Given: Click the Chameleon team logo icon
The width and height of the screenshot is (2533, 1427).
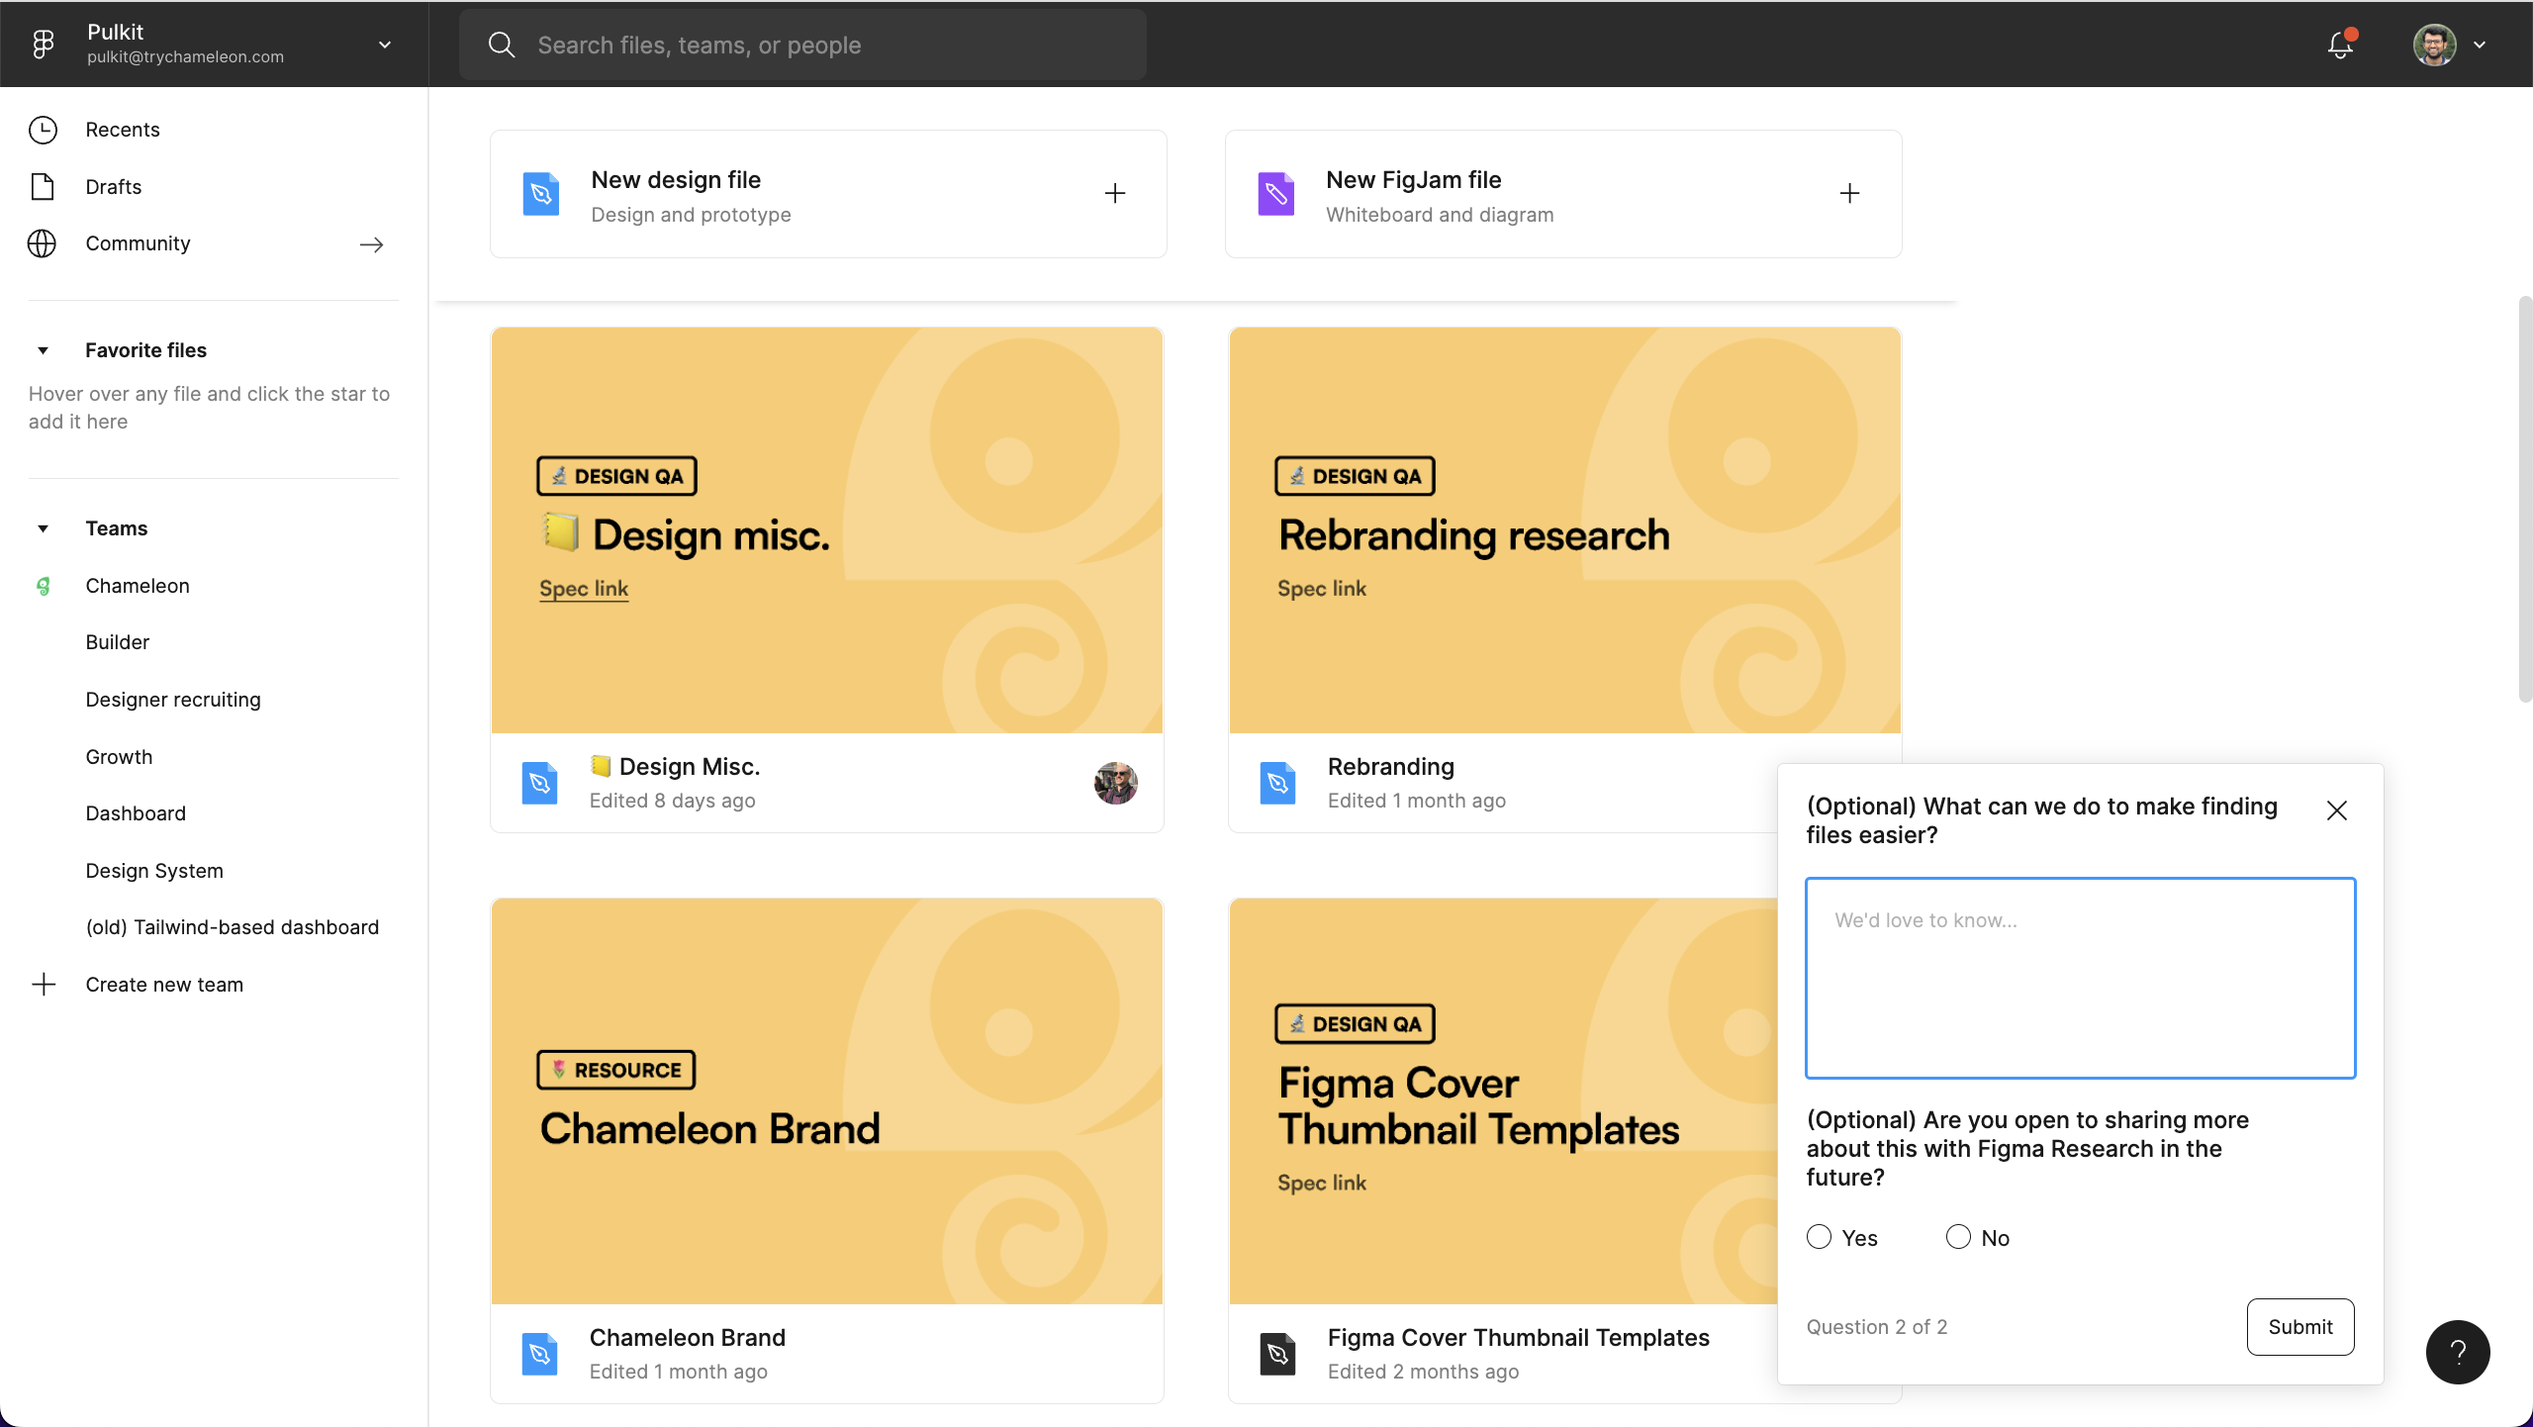Looking at the screenshot, I should click(x=43, y=586).
